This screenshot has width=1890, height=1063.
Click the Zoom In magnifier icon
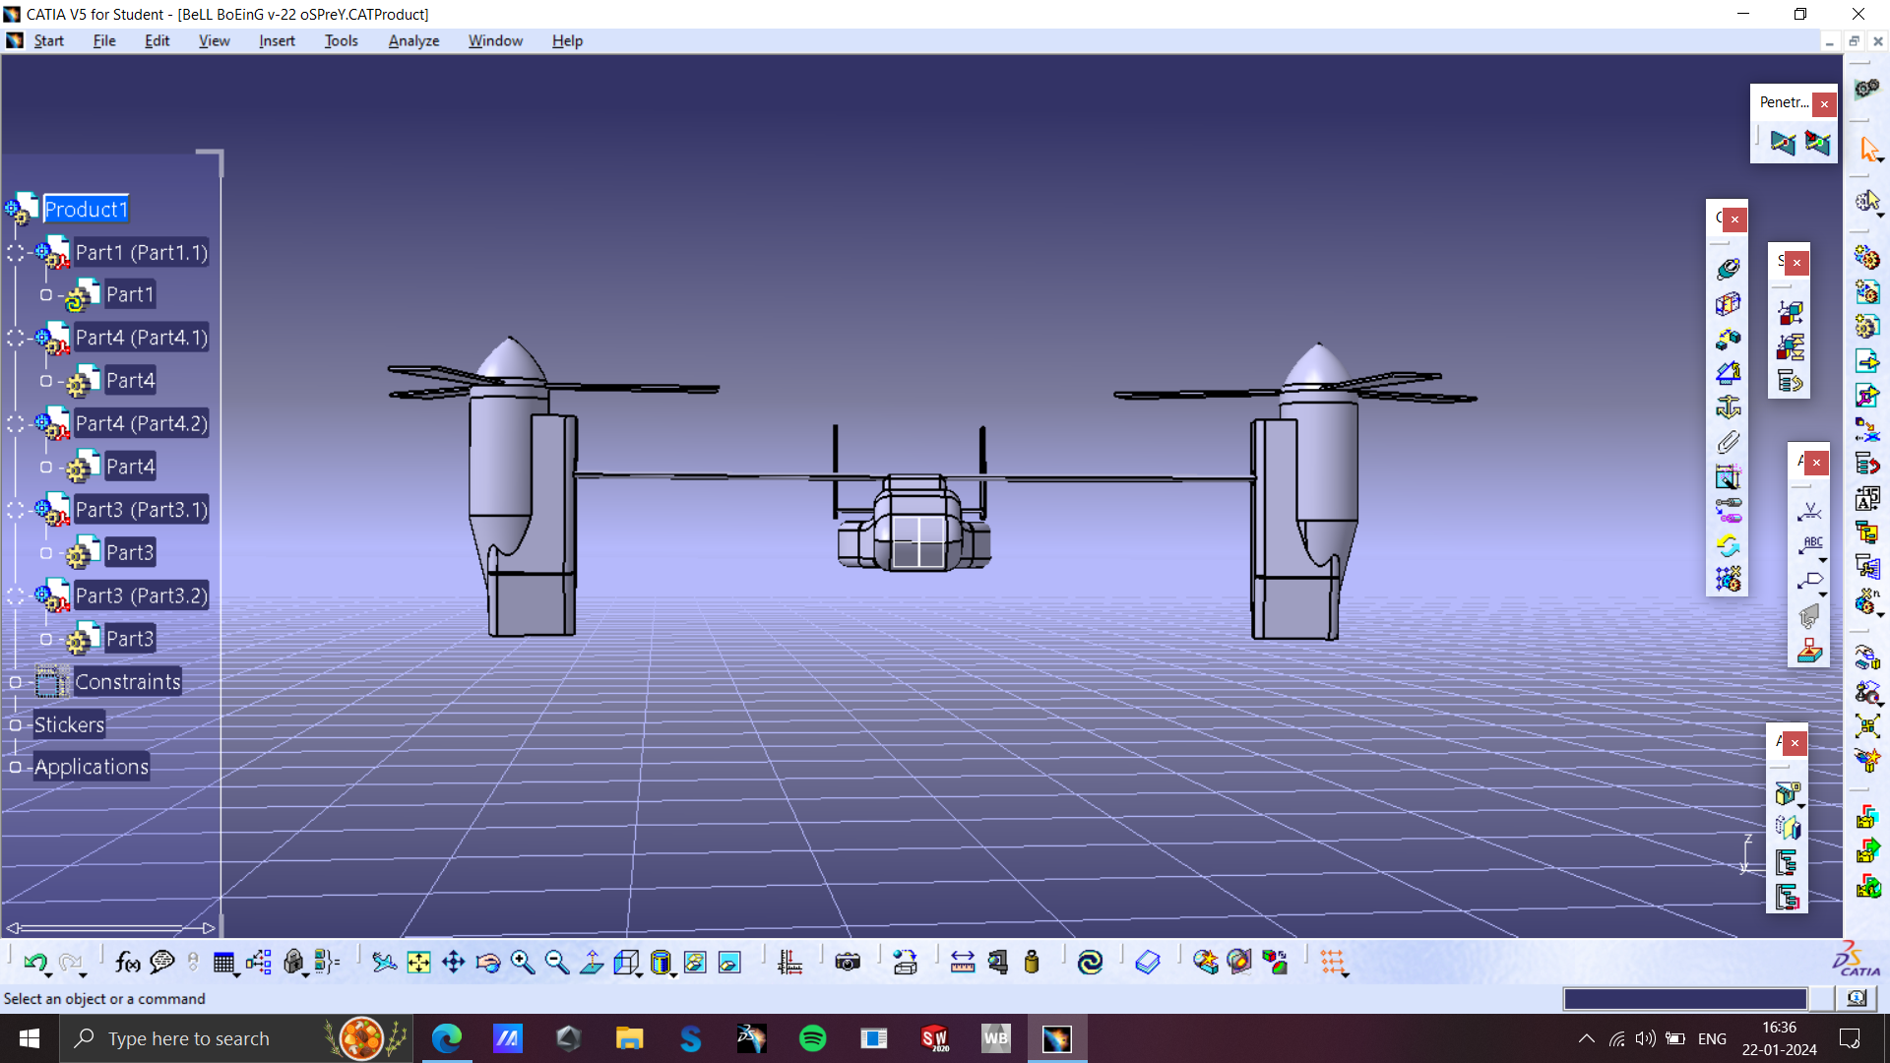tap(522, 962)
